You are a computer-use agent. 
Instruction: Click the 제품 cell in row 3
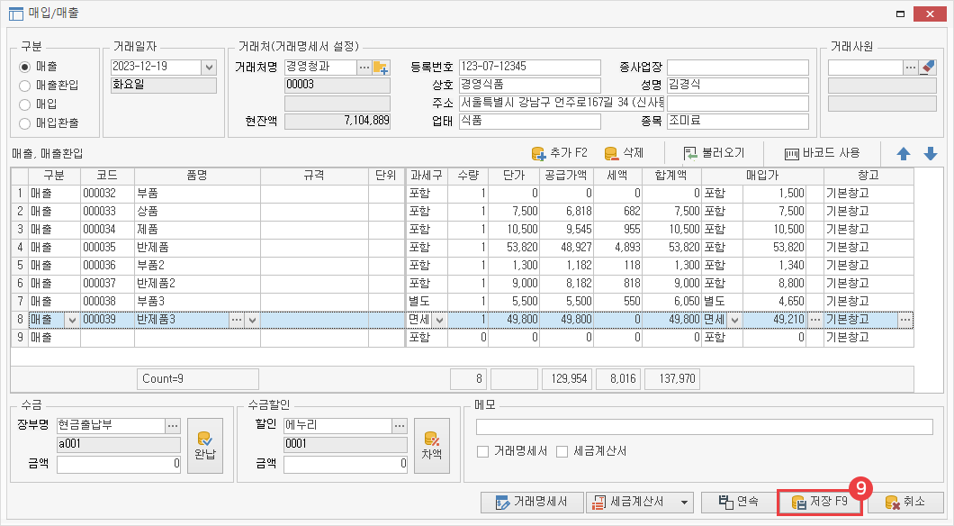tap(197, 230)
